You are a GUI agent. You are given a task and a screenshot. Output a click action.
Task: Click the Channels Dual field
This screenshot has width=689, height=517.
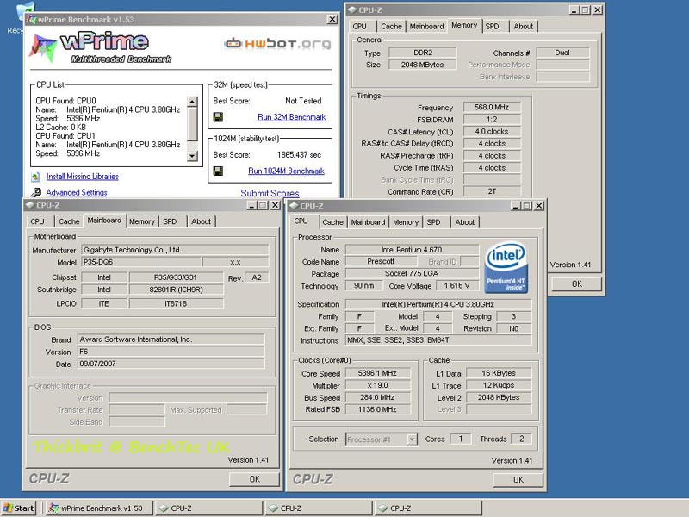point(562,53)
